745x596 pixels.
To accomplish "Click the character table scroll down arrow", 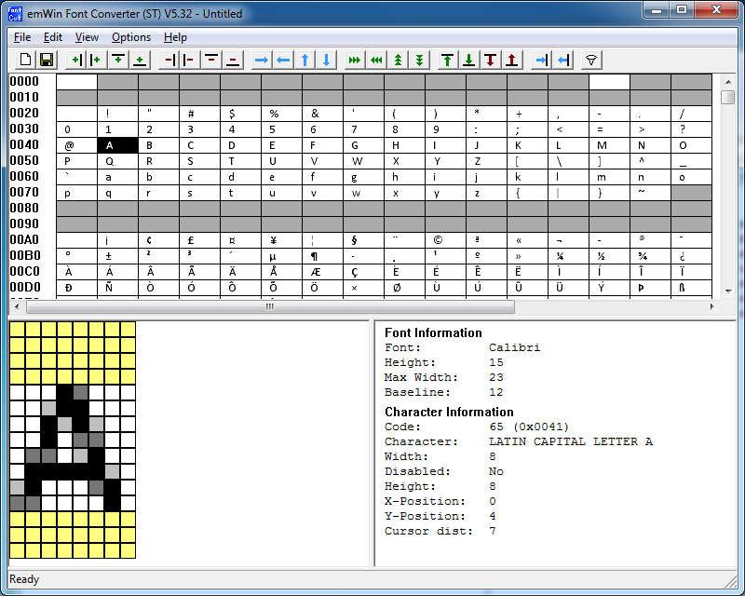I will tap(728, 291).
